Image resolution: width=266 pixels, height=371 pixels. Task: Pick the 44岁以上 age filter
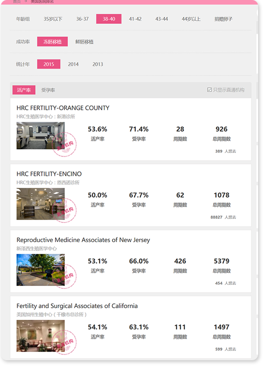click(191, 19)
